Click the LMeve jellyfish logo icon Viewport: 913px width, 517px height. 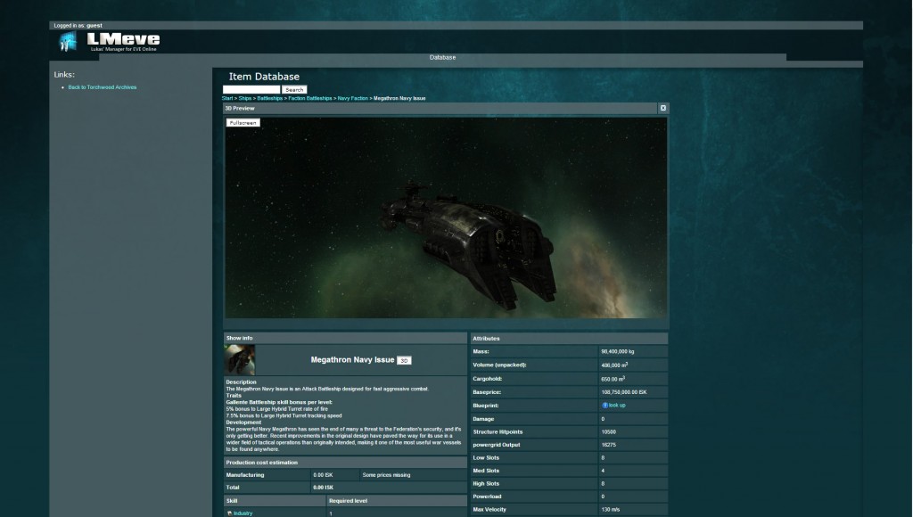point(68,41)
